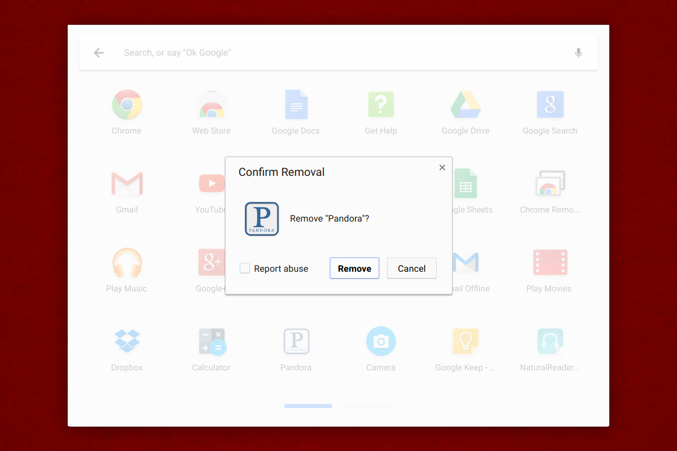Open Google Drive from launcher
This screenshot has width=677, height=451.
pyautogui.click(x=465, y=105)
